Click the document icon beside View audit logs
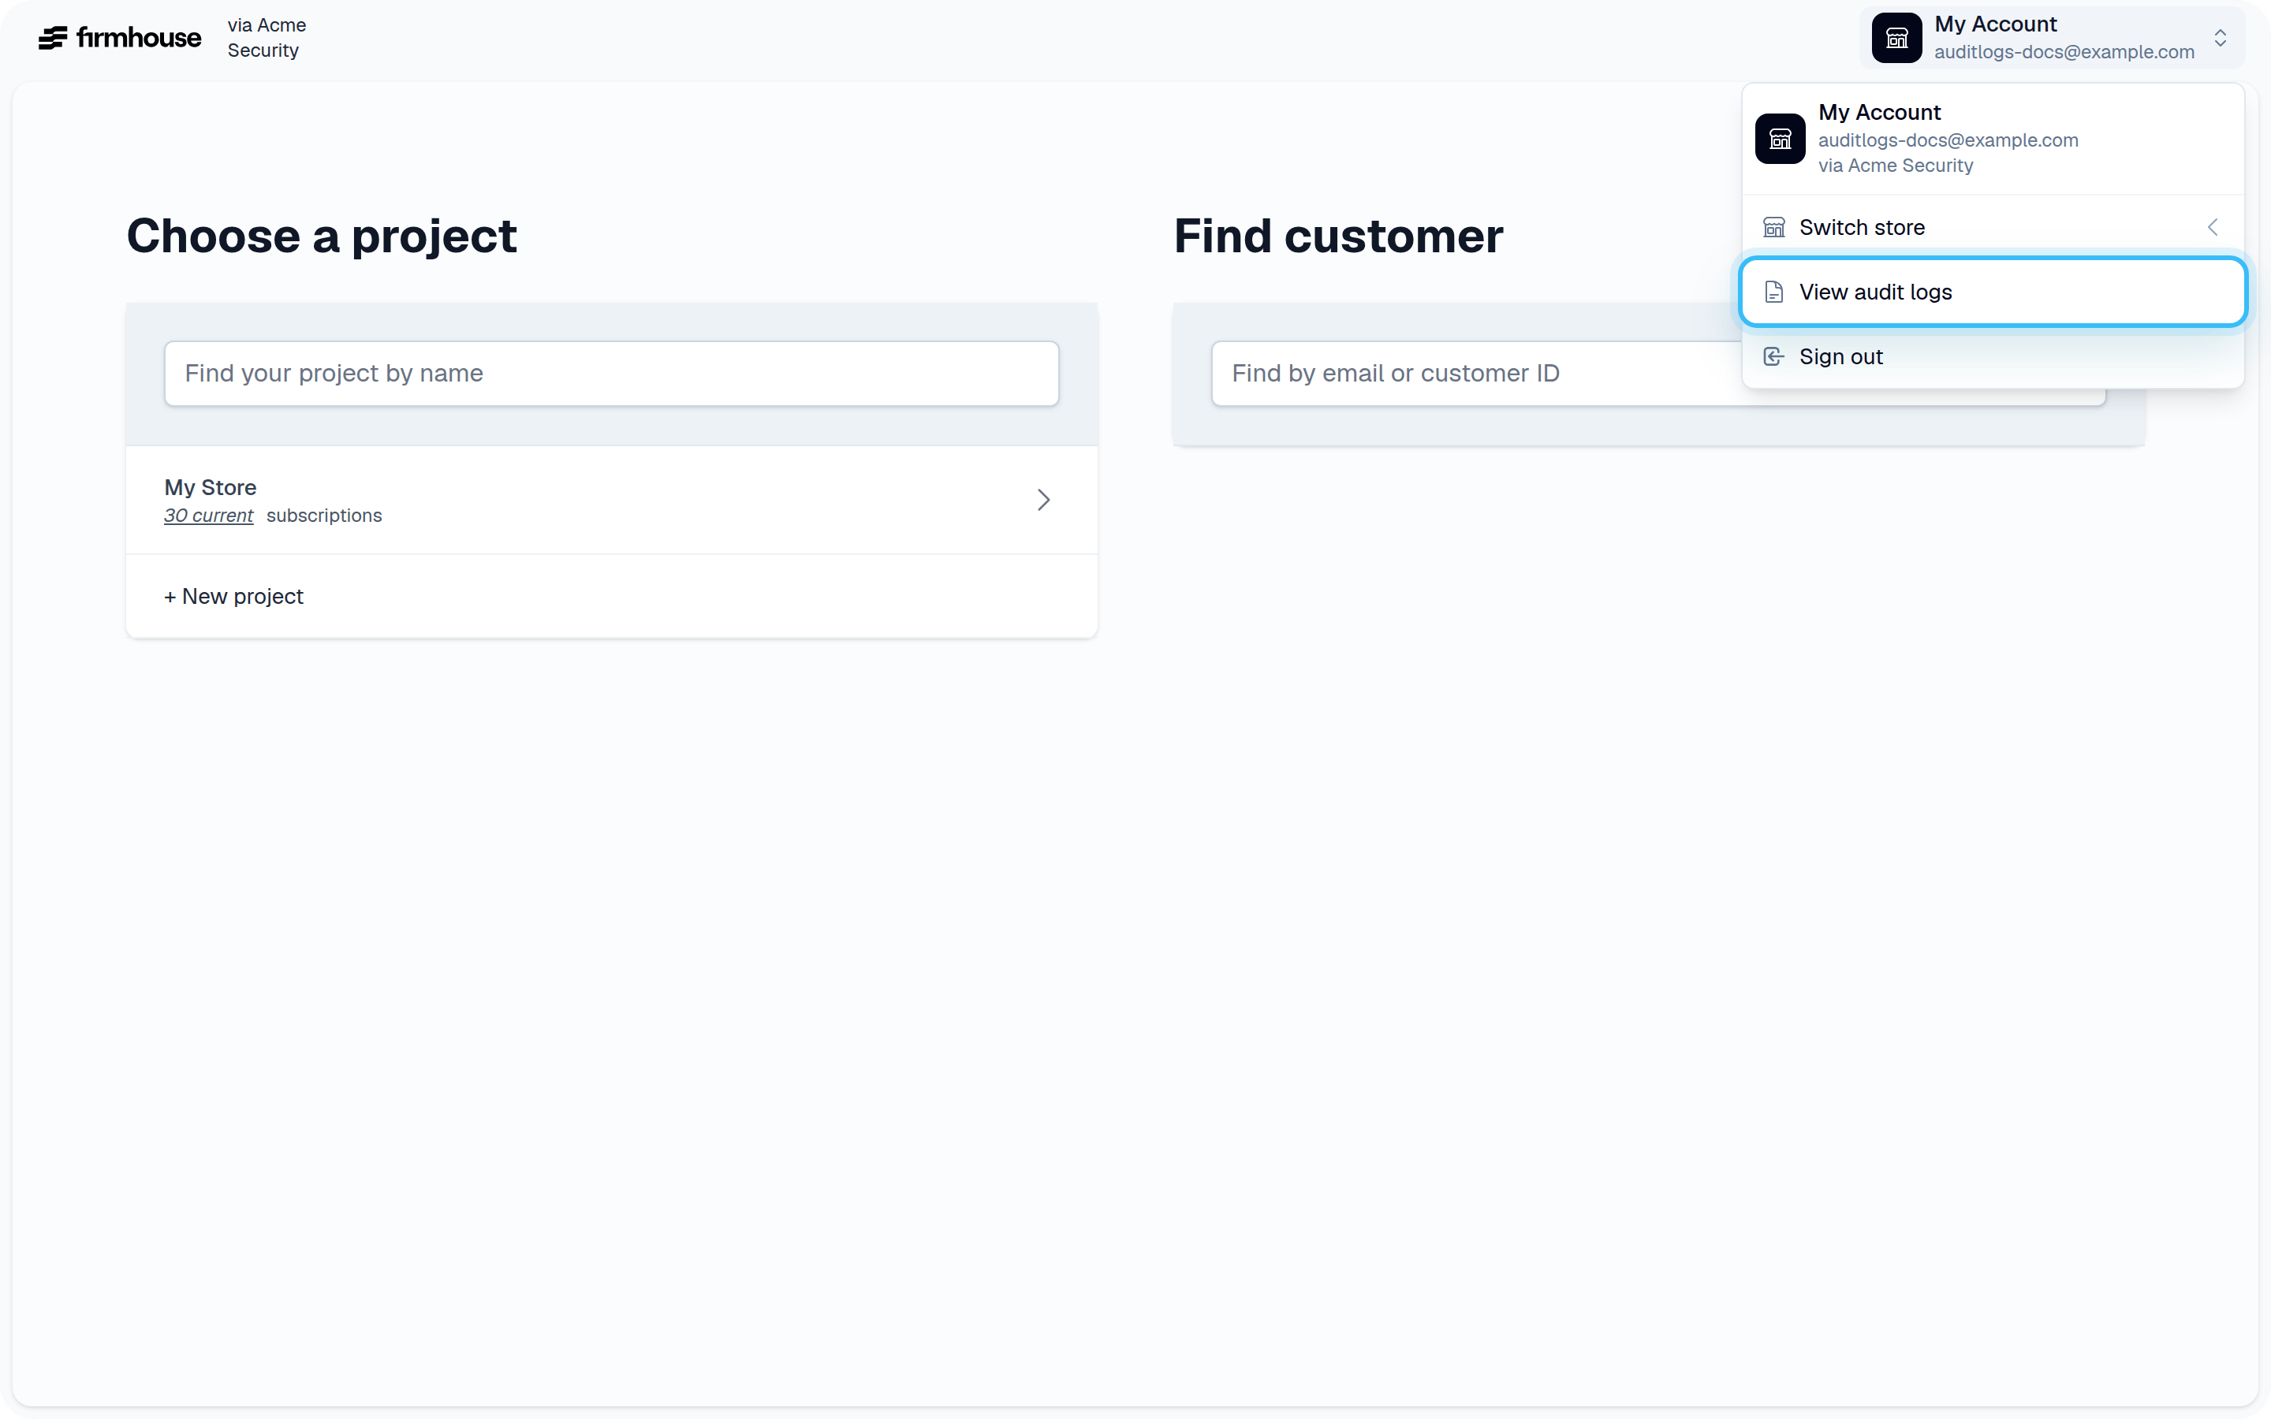 pos(1773,292)
